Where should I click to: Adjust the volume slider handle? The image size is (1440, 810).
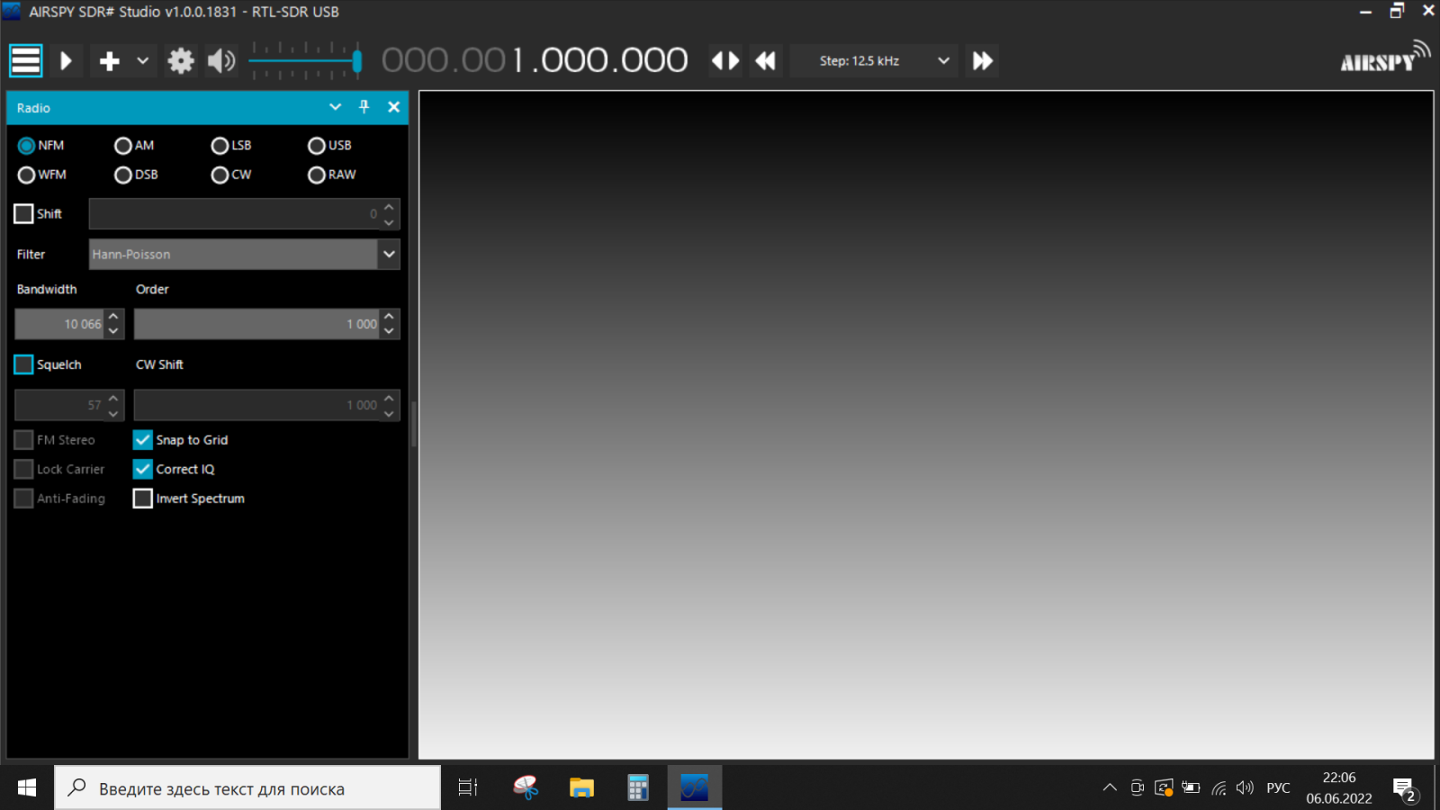coord(357,60)
